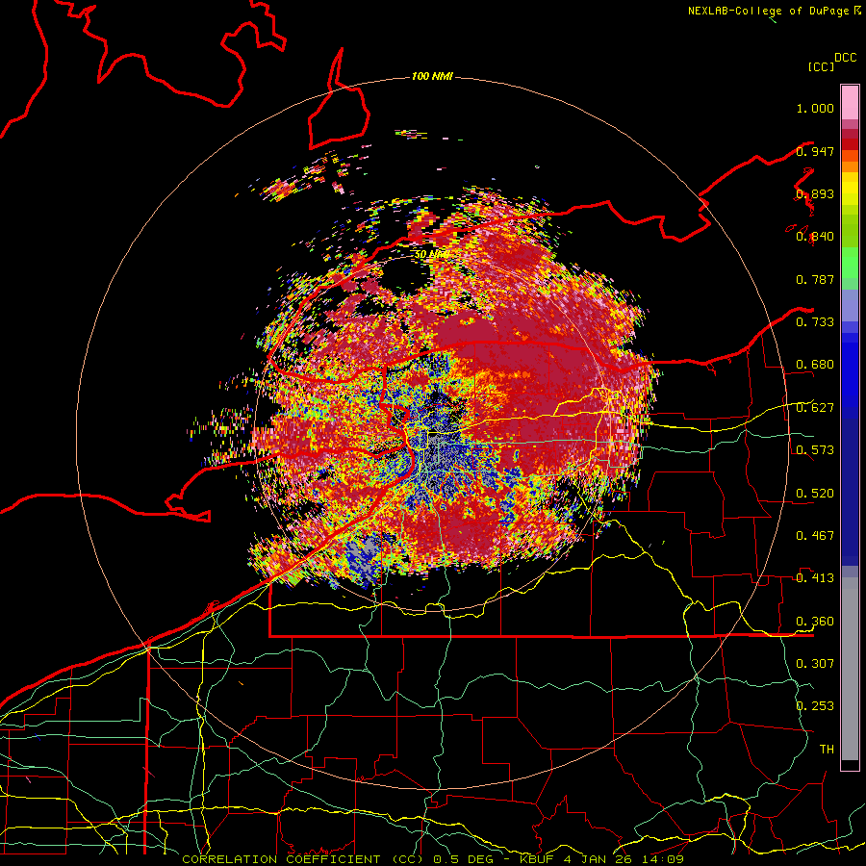Click the 0.680 scale value
Image resolution: width=866 pixels, height=866 pixels.
click(815, 365)
